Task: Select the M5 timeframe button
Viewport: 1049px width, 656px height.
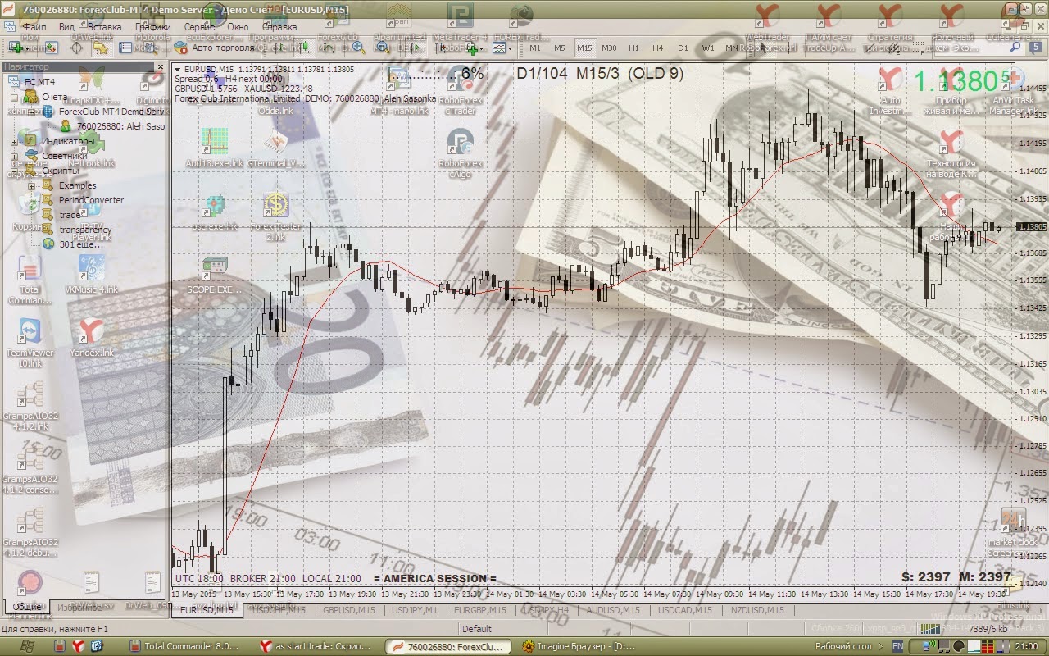Action: tap(560, 48)
